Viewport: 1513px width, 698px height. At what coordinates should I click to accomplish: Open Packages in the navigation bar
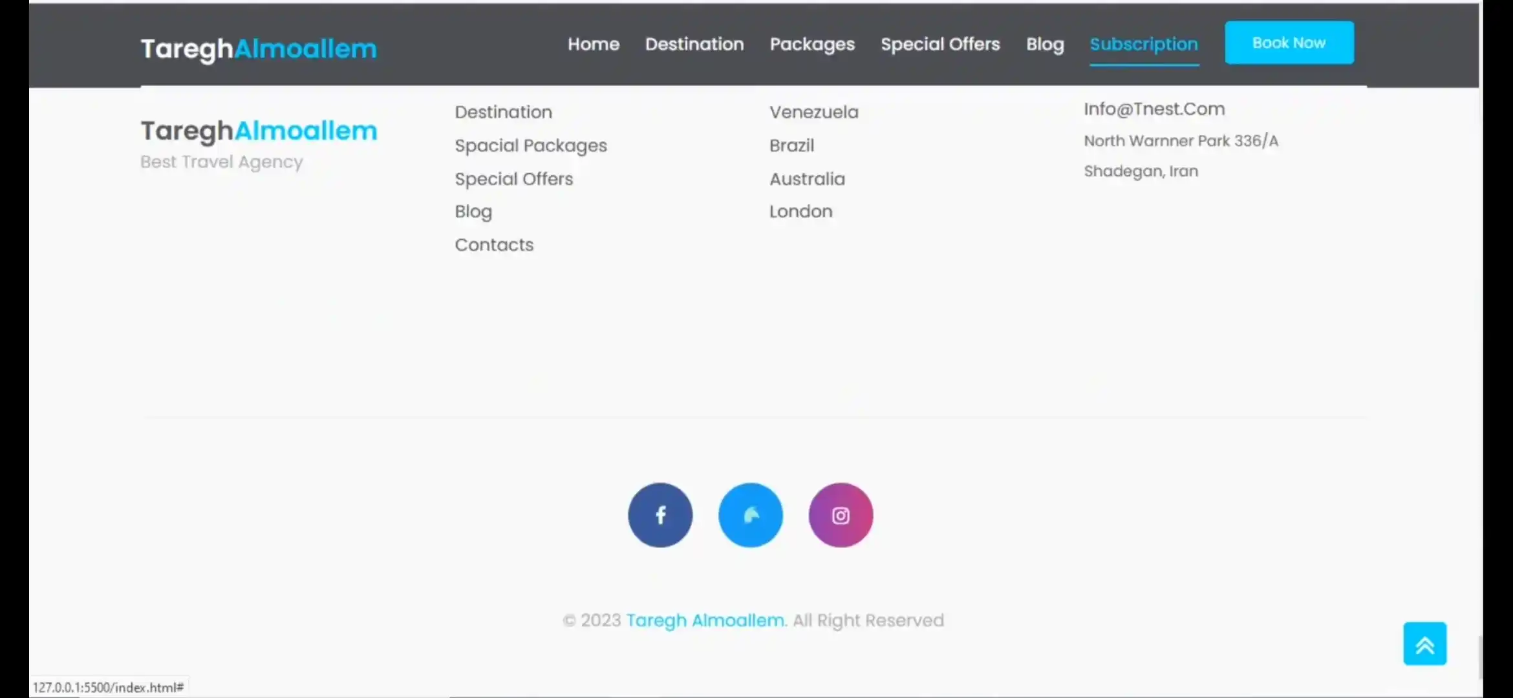pyautogui.click(x=811, y=44)
